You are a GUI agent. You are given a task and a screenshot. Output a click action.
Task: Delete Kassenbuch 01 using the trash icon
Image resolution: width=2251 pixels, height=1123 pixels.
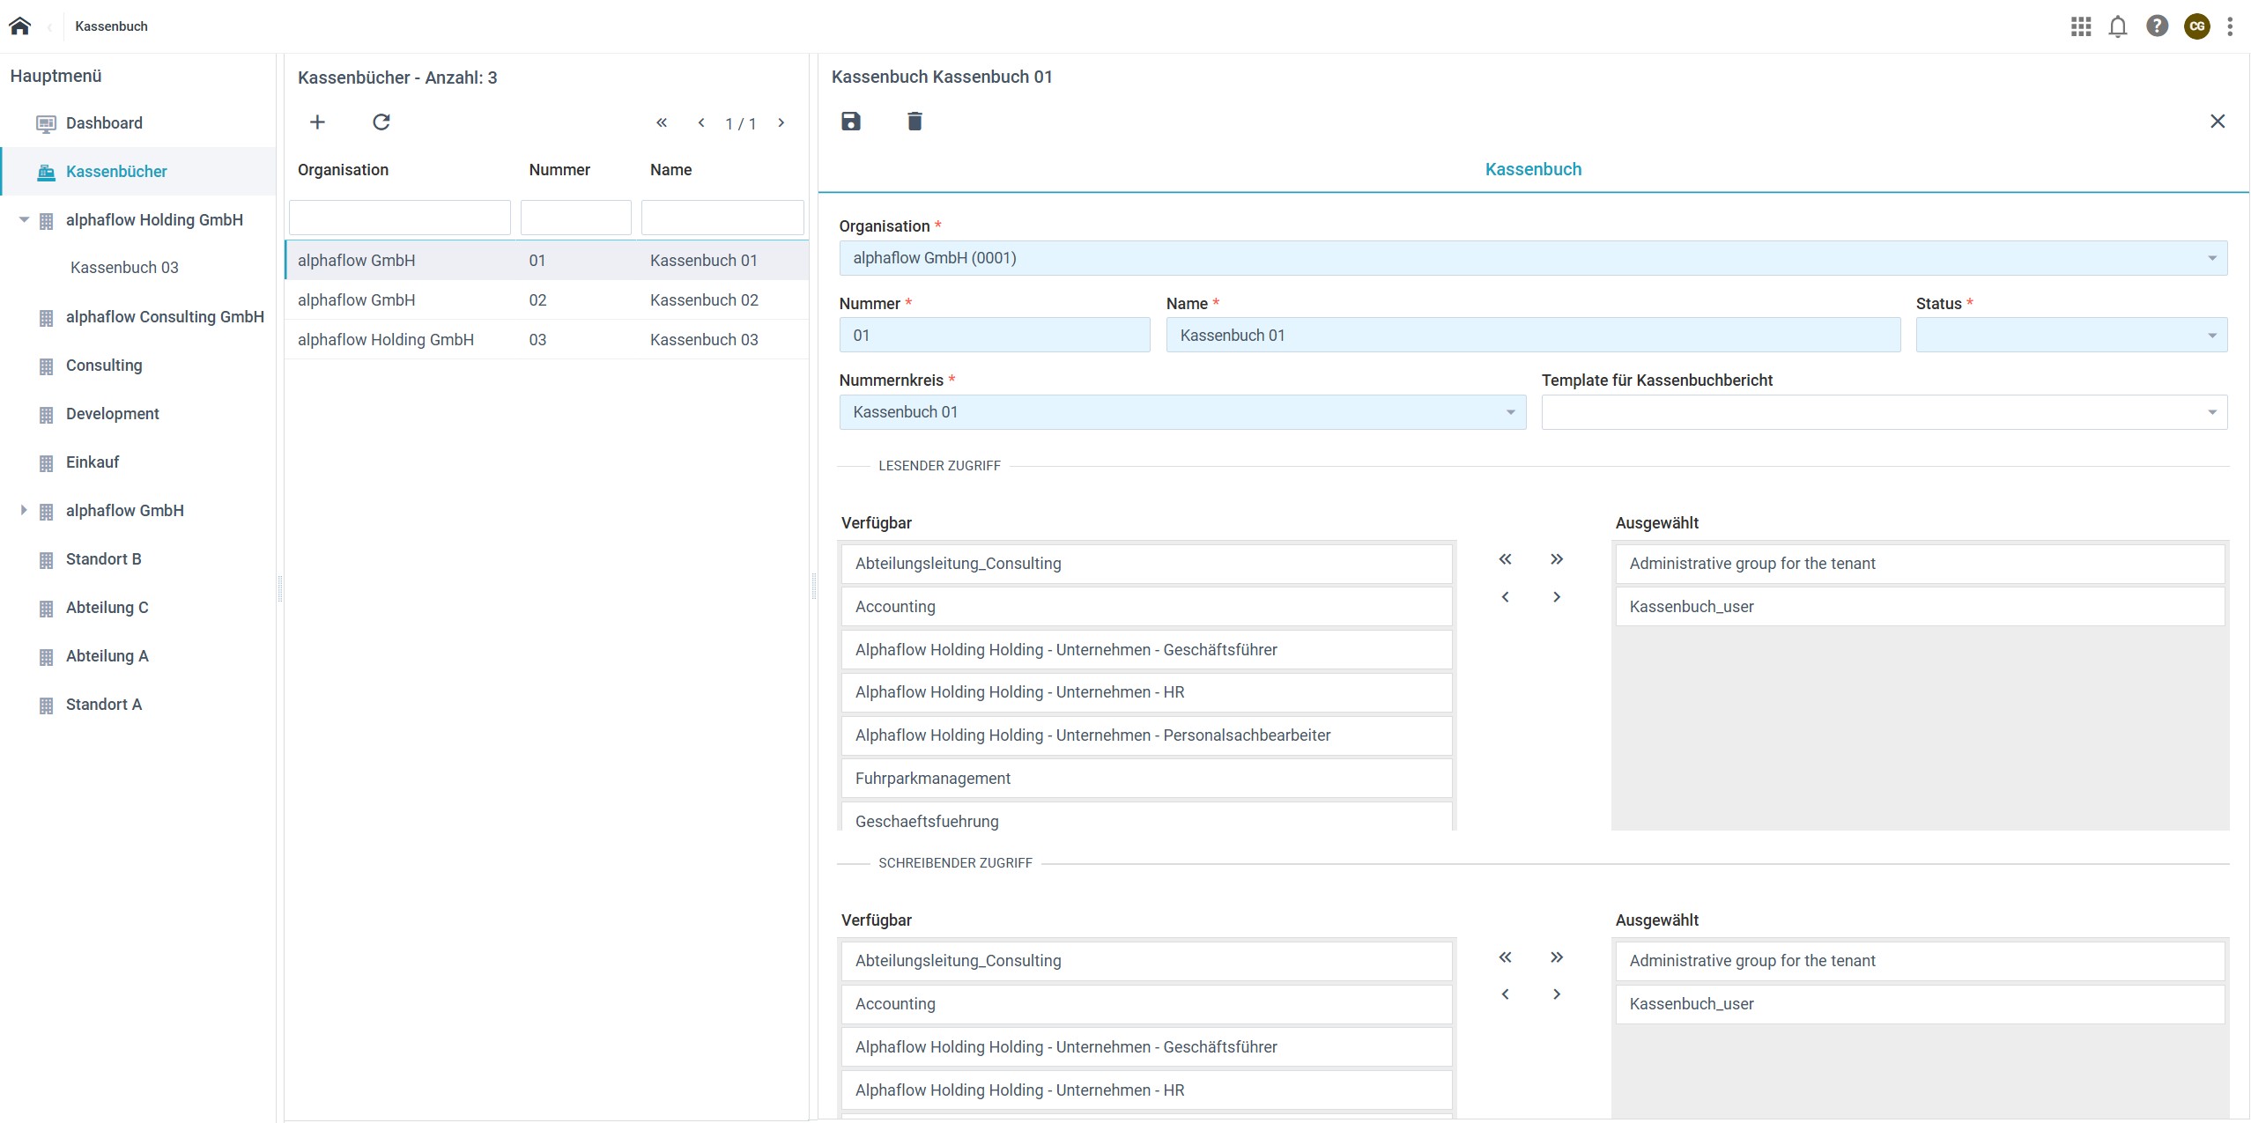point(914,122)
